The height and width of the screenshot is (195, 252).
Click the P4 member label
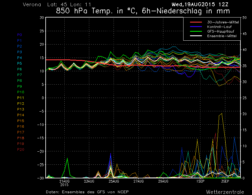(x=20, y=58)
